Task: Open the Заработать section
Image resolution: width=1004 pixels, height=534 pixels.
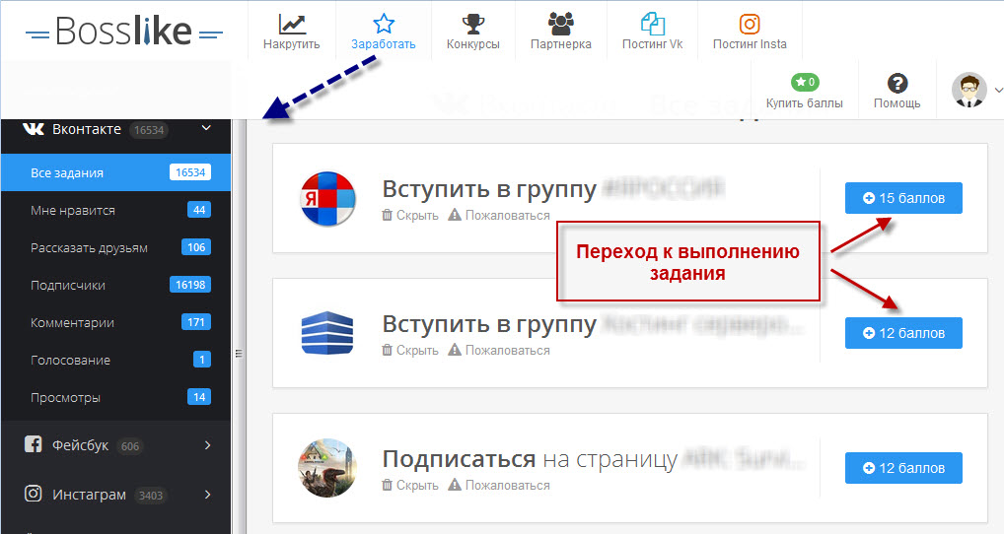Action: tap(383, 32)
